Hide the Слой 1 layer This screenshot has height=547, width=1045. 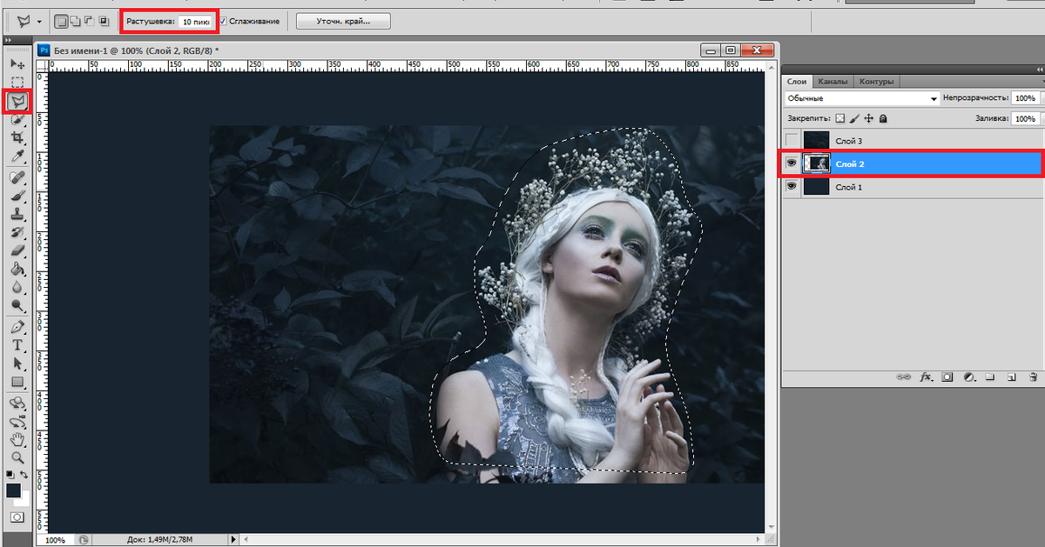coord(792,187)
